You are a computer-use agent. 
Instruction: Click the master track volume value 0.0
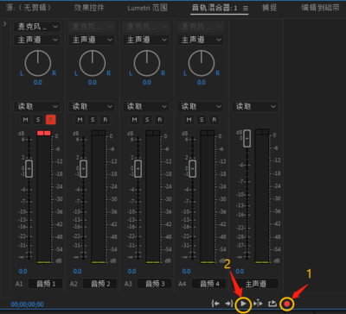[x=240, y=271]
